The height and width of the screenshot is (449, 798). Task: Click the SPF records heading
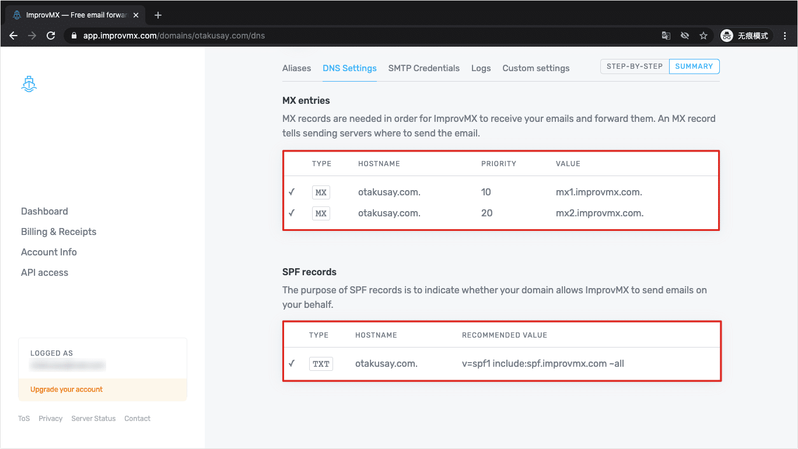tap(309, 272)
